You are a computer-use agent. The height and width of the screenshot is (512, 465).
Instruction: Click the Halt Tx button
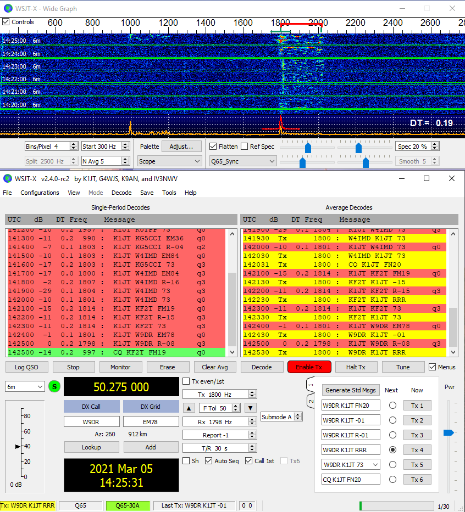point(356,367)
